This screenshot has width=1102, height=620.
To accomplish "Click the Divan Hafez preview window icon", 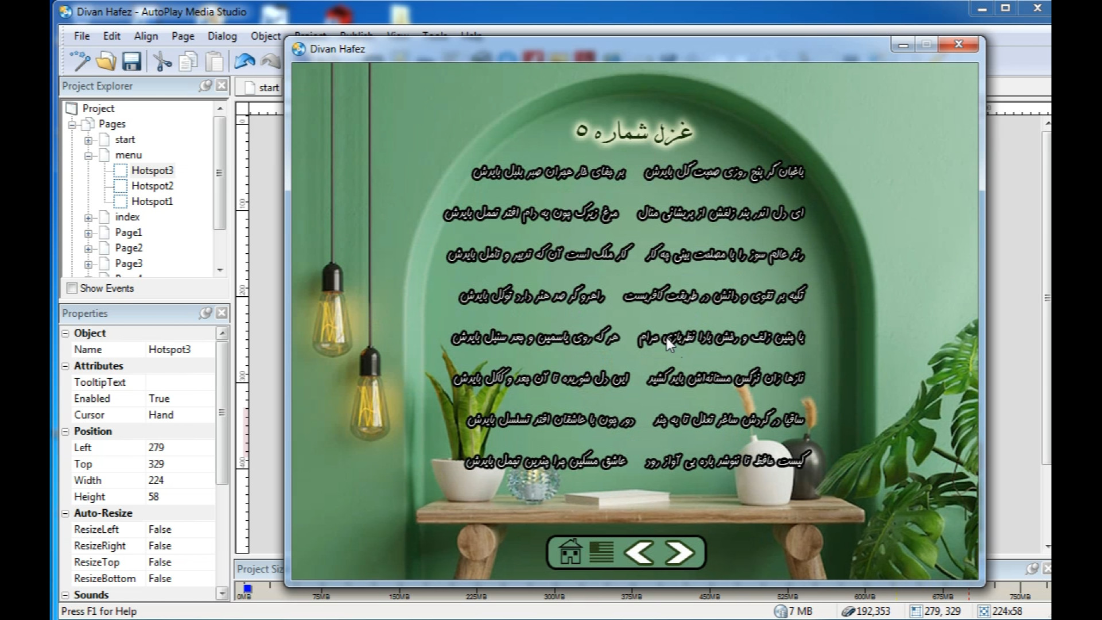I will click(298, 49).
